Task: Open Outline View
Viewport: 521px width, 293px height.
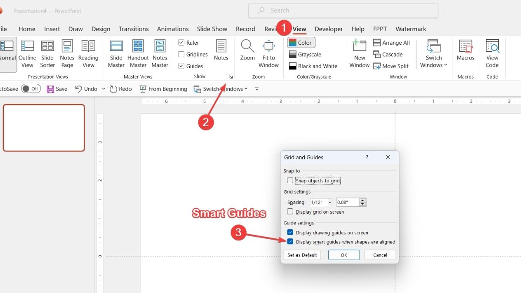Action: 27,54
